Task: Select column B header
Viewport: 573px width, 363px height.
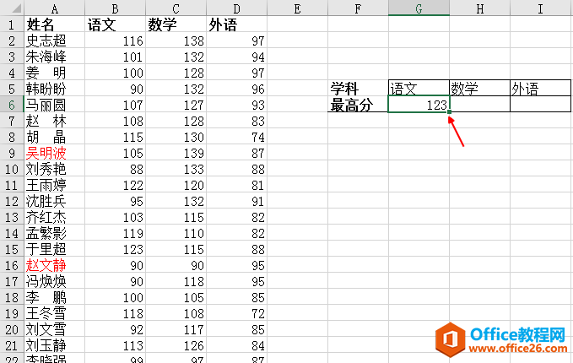Action: coord(115,8)
